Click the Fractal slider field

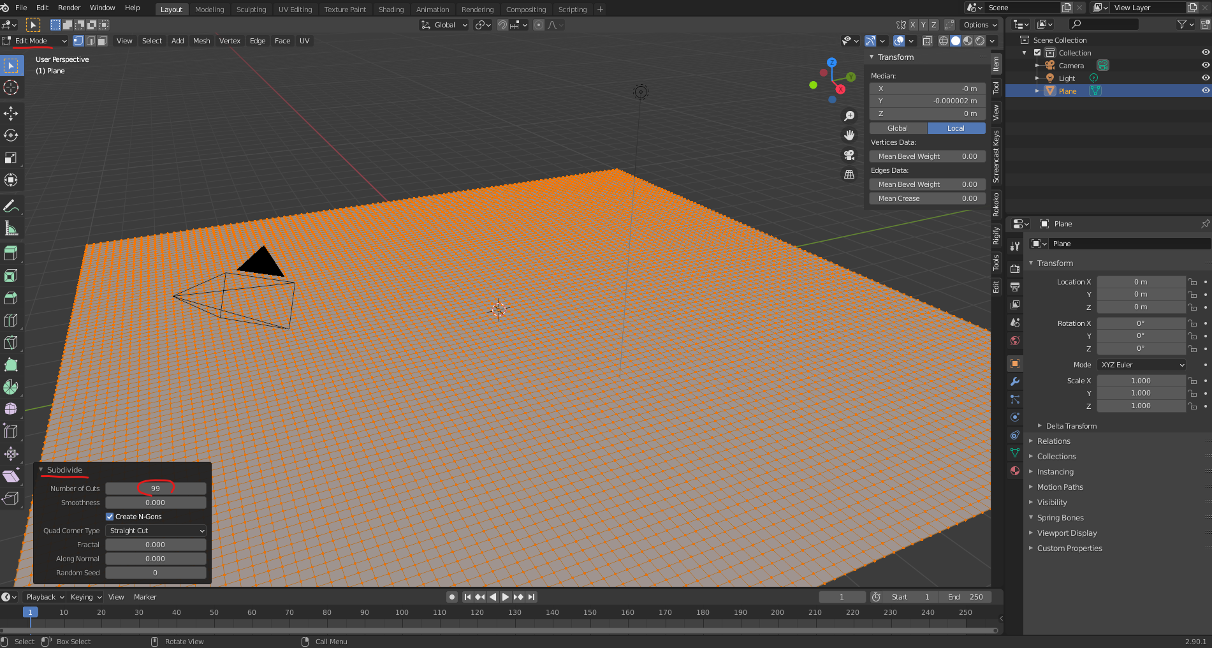(156, 545)
